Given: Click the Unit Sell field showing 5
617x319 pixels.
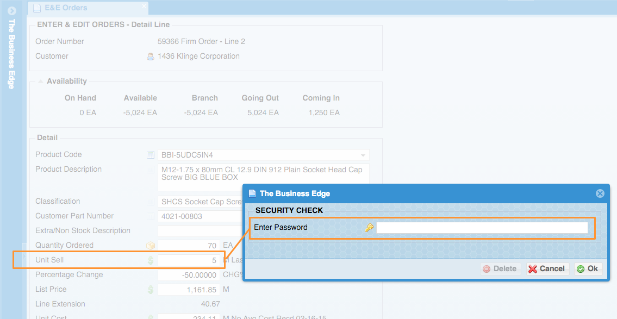Looking at the screenshot, I should pyautogui.click(x=189, y=260).
